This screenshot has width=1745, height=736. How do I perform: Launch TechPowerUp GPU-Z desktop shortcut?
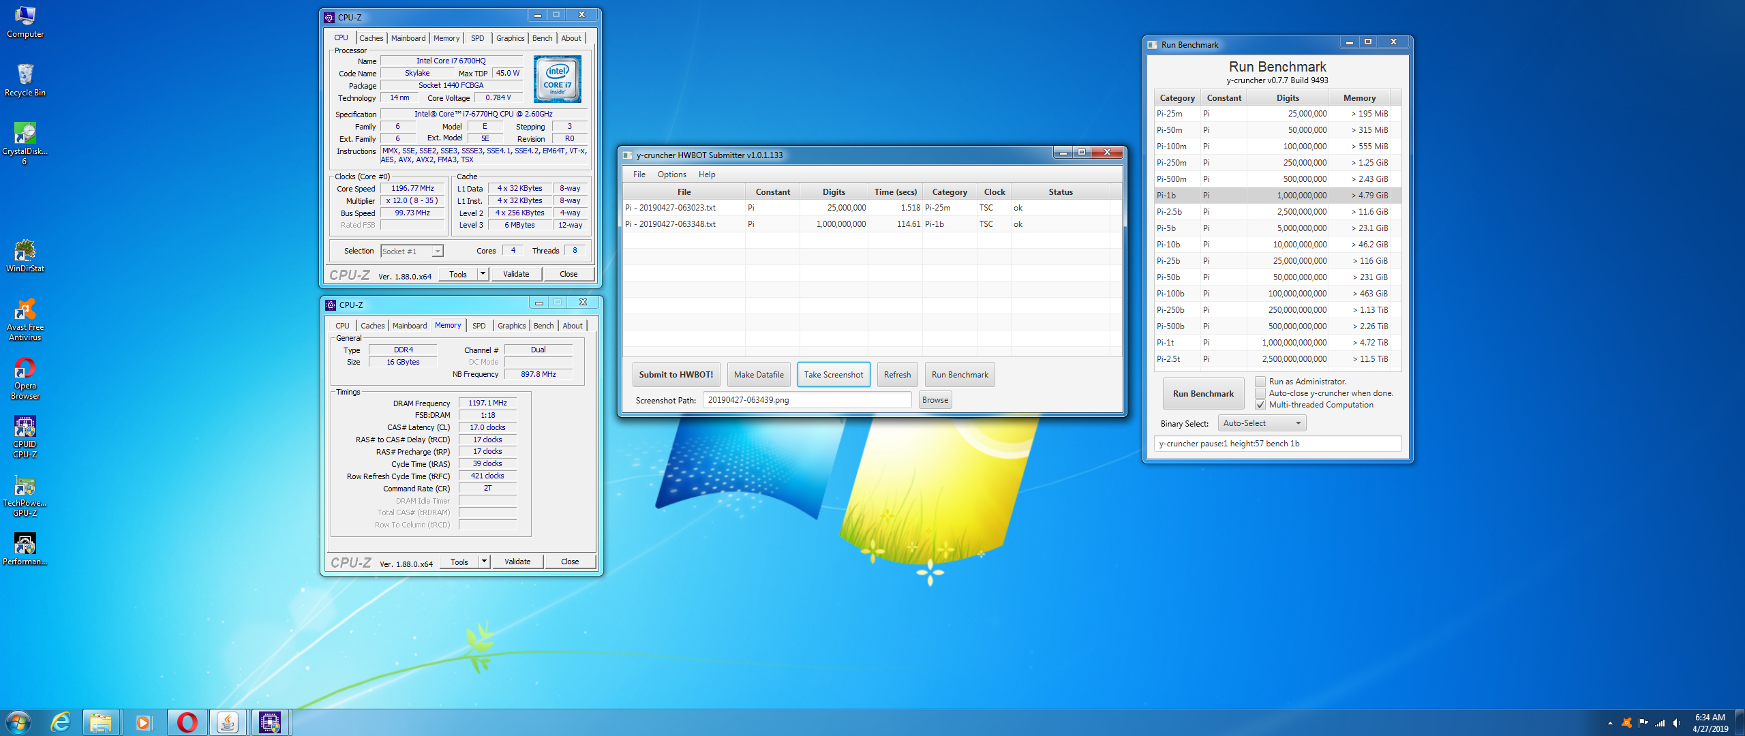25,495
